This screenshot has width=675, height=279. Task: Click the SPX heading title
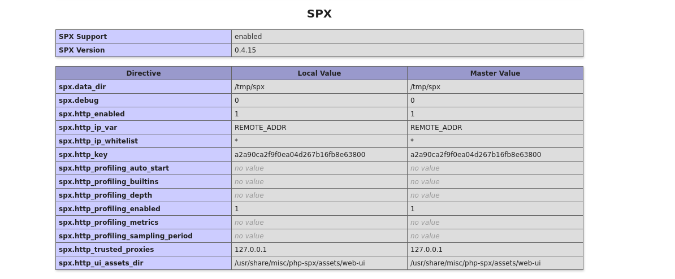[x=319, y=14]
